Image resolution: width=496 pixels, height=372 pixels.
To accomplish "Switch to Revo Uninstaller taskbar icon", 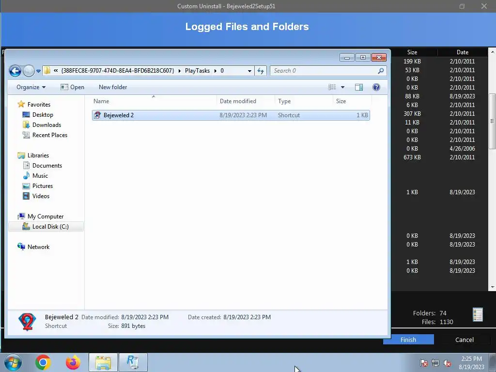I will pos(133,362).
